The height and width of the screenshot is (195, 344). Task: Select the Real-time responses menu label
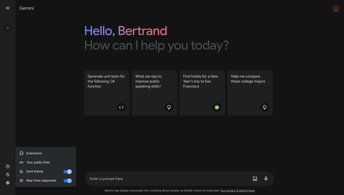tap(41, 180)
